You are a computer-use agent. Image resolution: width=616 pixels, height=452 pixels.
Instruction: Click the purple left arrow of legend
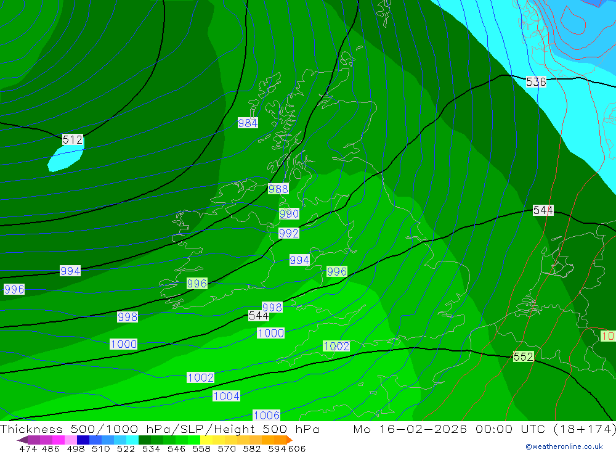click(22, 440)
